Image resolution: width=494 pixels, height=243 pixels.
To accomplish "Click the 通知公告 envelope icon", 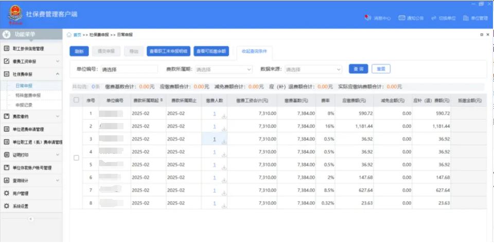I will click(402, 18).
